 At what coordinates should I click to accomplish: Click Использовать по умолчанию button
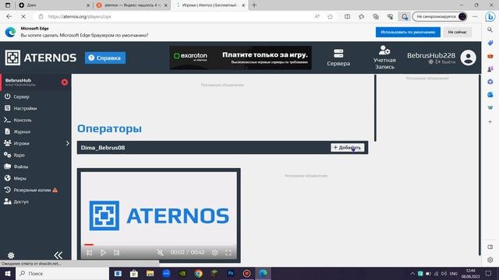coord(408,32)
